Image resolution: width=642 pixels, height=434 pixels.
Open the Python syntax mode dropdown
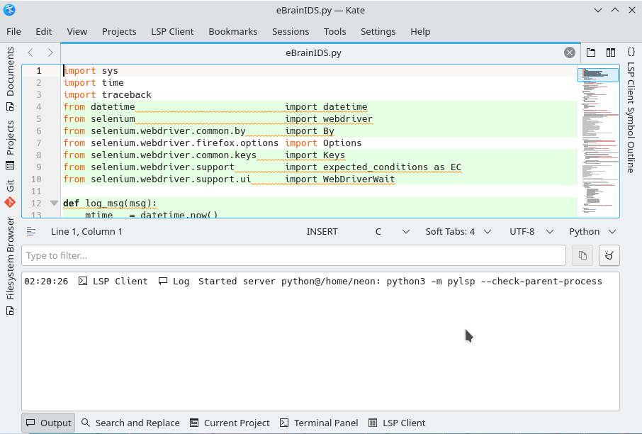592,232
